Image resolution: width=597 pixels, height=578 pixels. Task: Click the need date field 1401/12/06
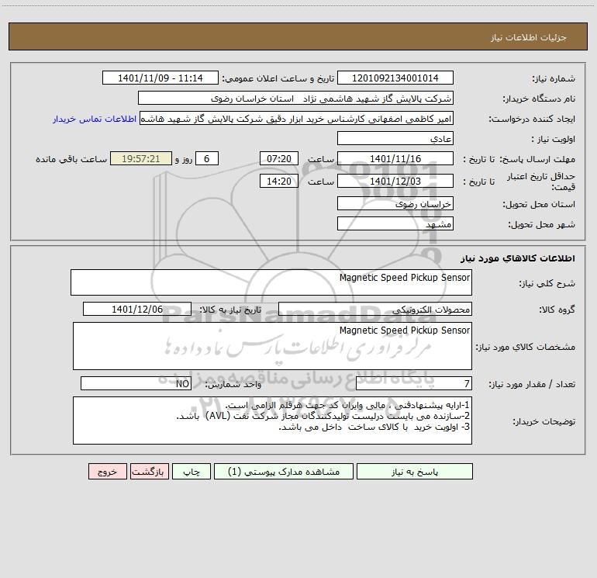point(137,309)
